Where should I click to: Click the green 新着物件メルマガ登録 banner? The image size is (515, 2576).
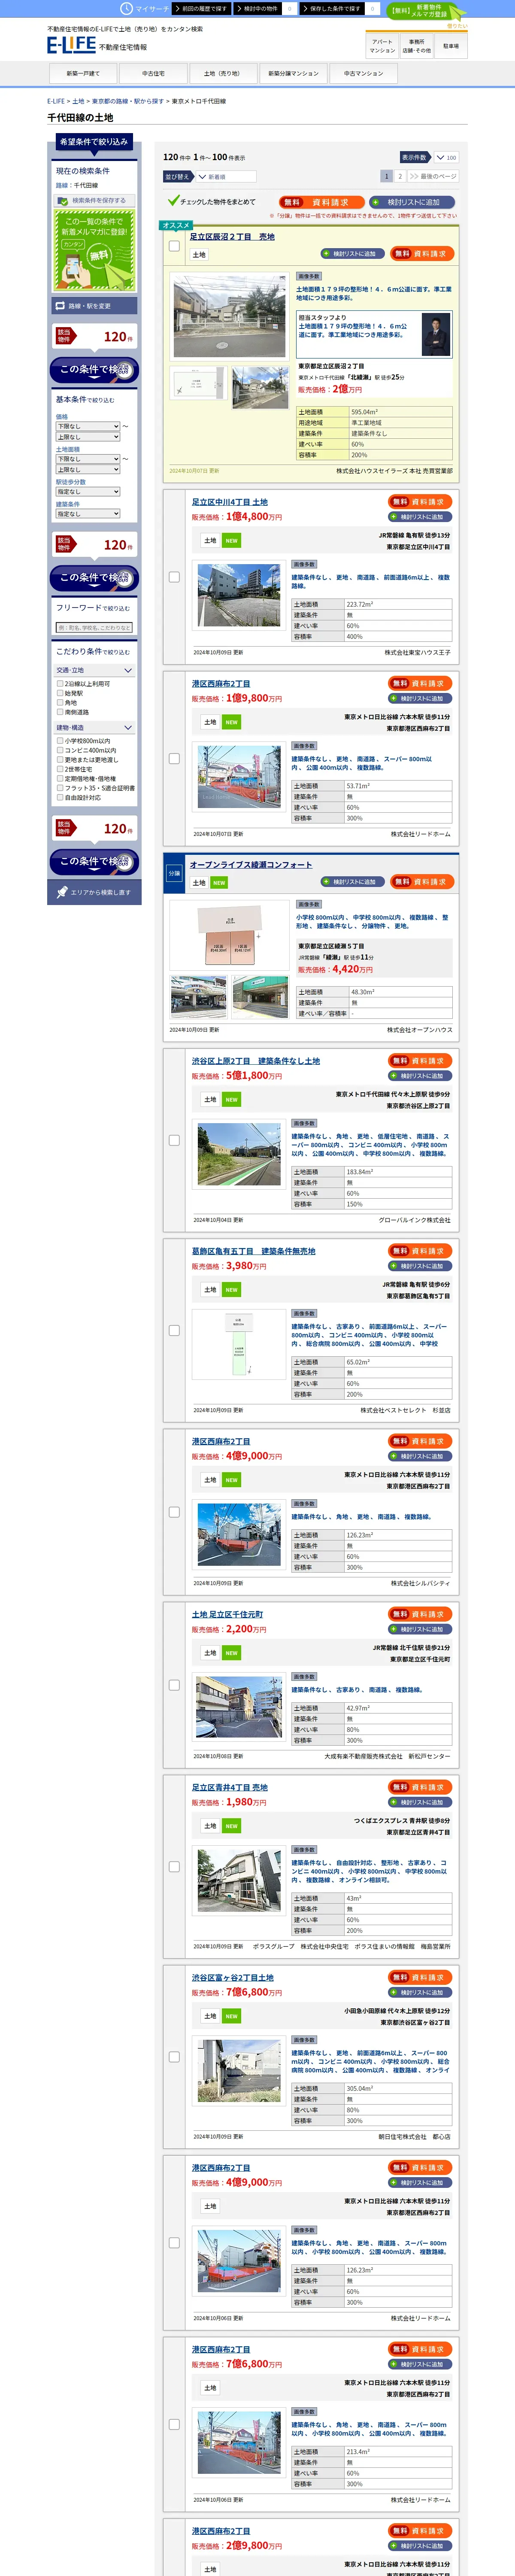[x=426, y=11]
